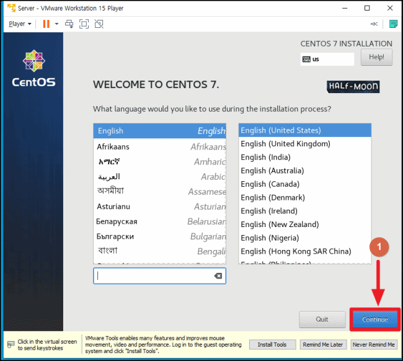
Task: Choose English (India) locale
Action: (305, 157)
